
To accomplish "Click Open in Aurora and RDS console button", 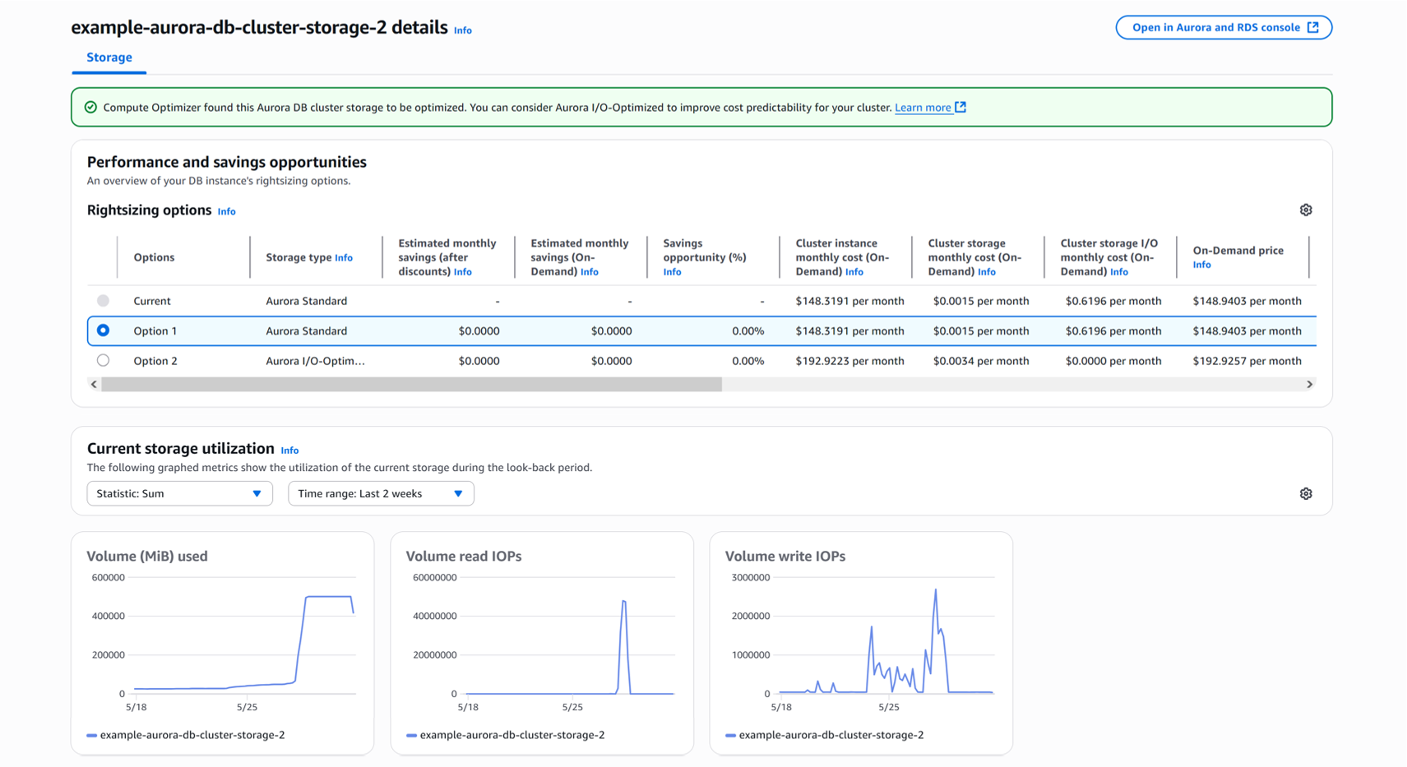I will [1223, 28].
